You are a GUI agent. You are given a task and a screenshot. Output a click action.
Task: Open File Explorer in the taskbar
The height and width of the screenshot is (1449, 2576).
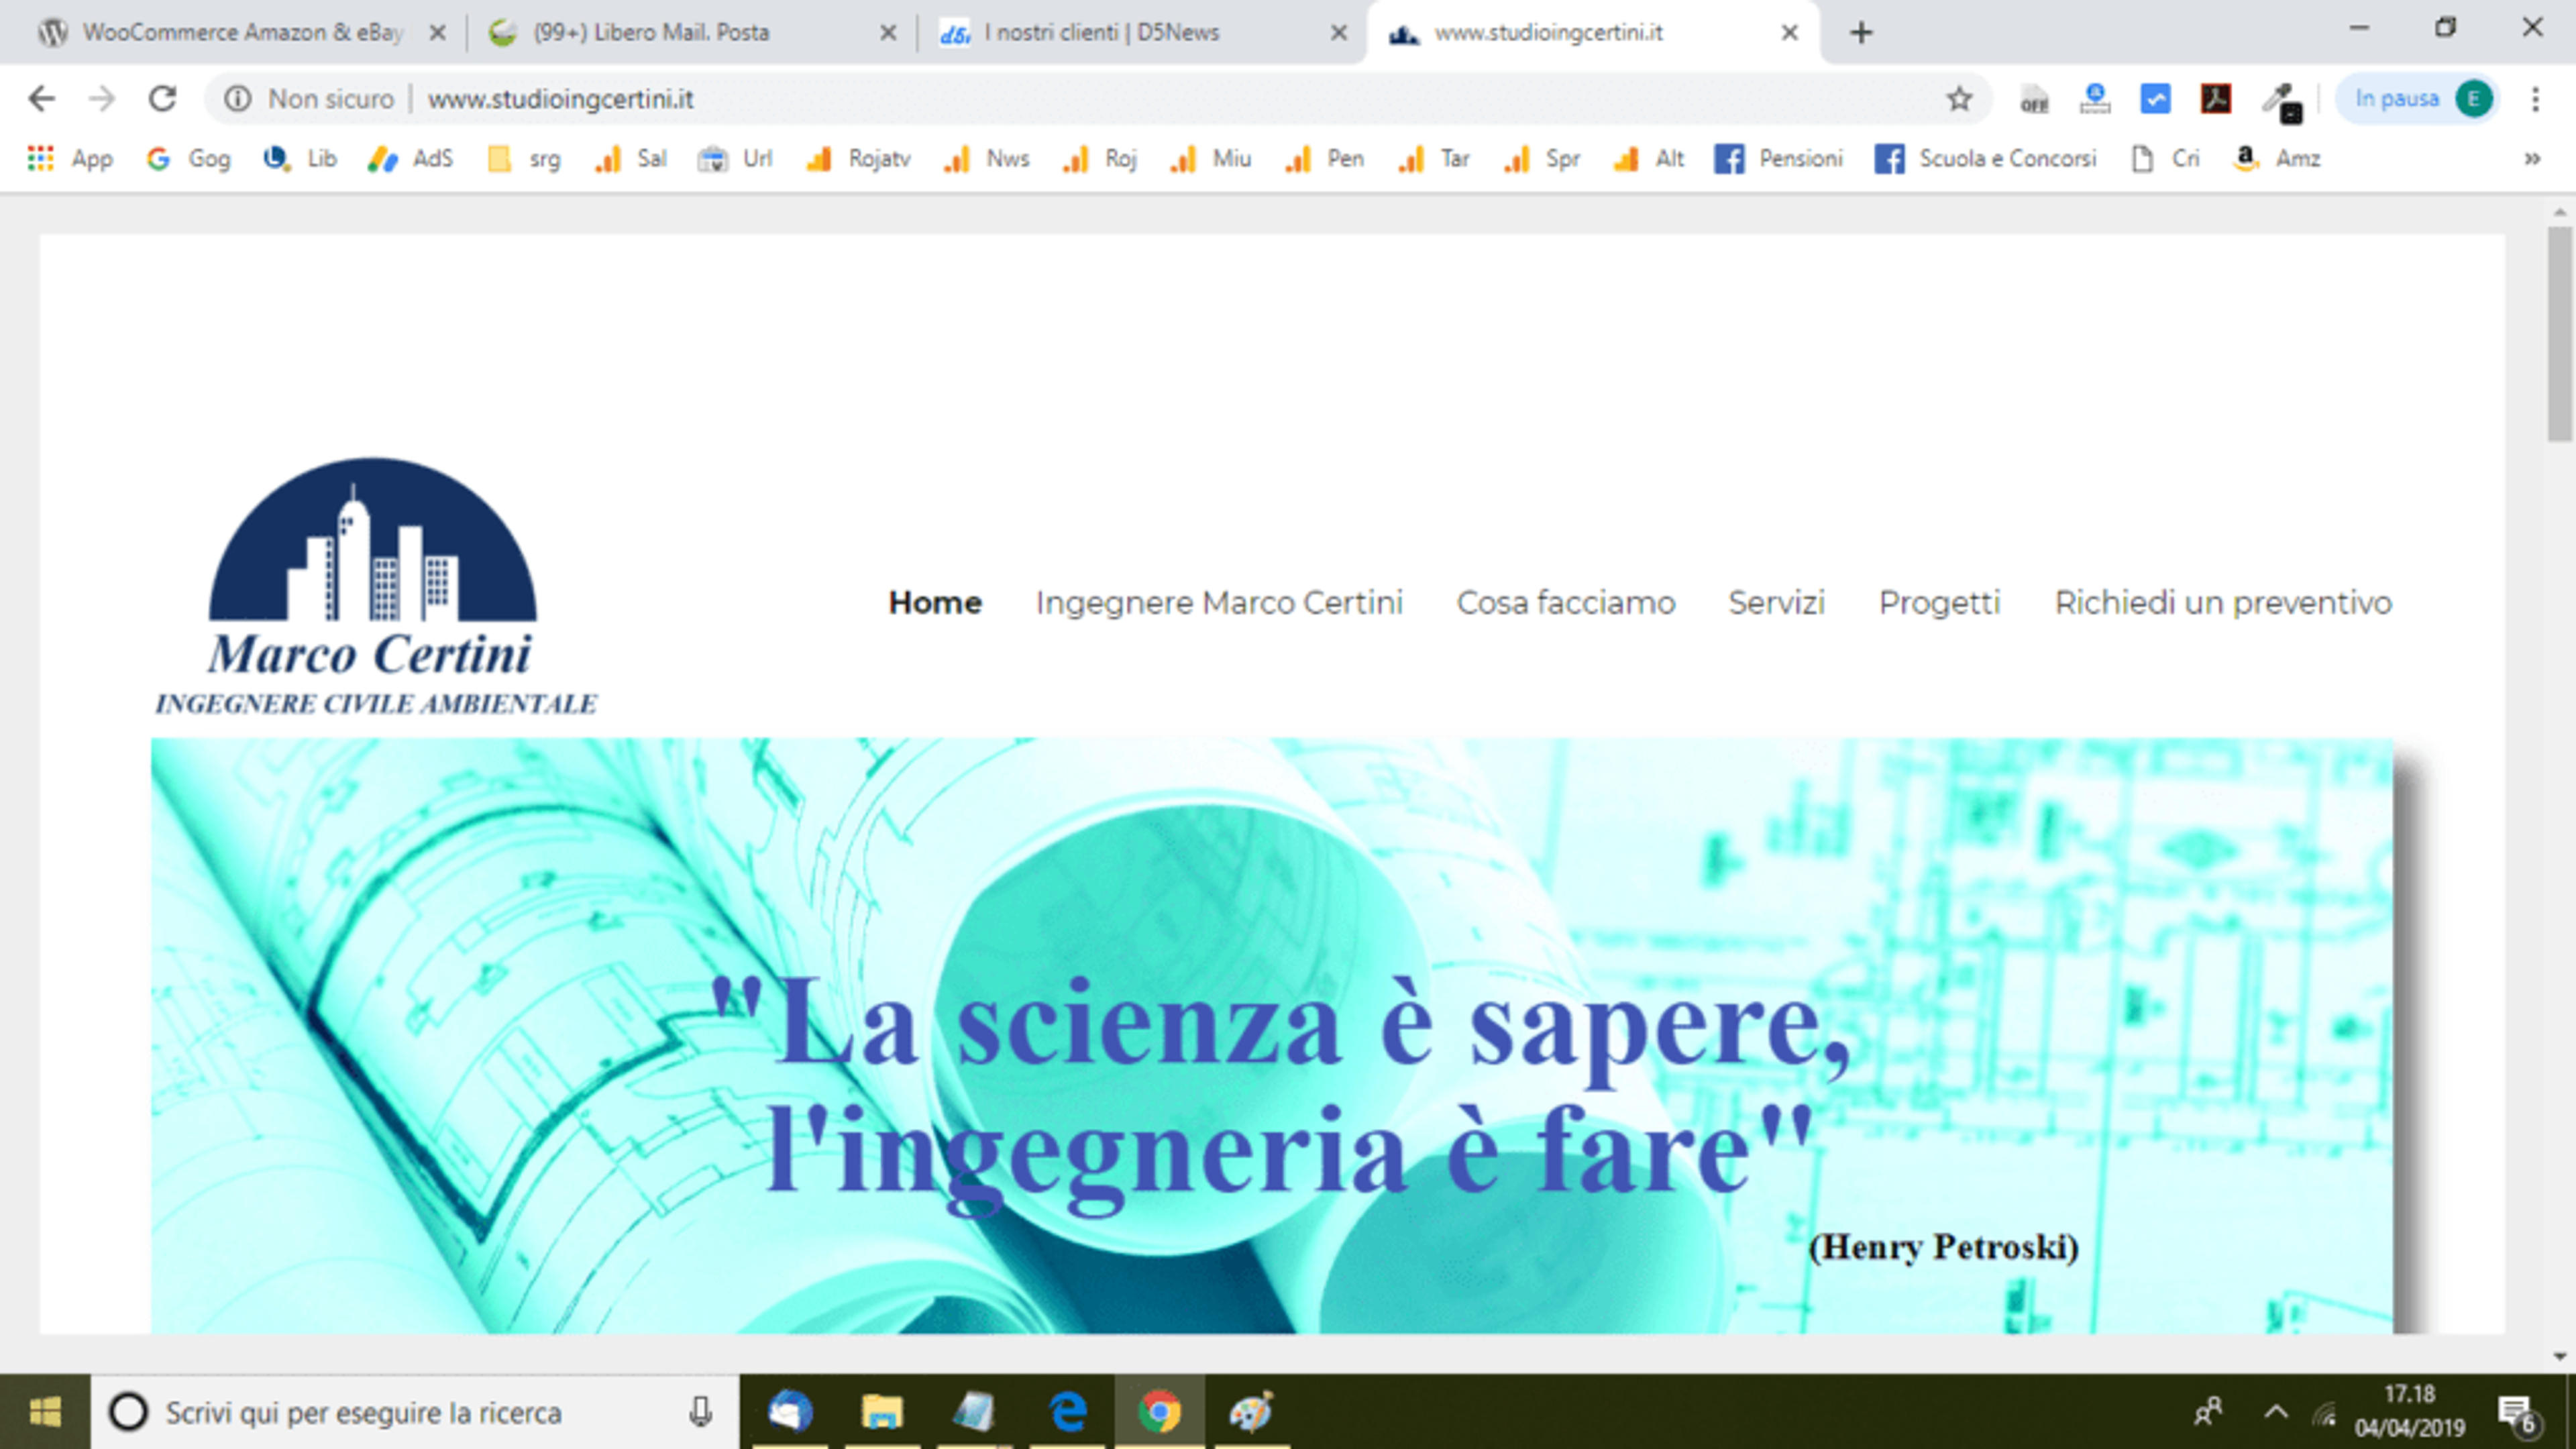click(x=881, y=1412)
